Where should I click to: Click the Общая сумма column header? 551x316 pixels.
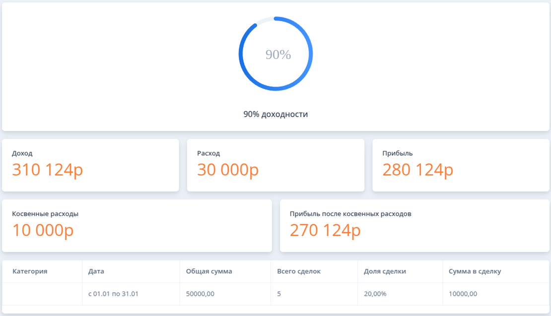(x=209, y=271)
